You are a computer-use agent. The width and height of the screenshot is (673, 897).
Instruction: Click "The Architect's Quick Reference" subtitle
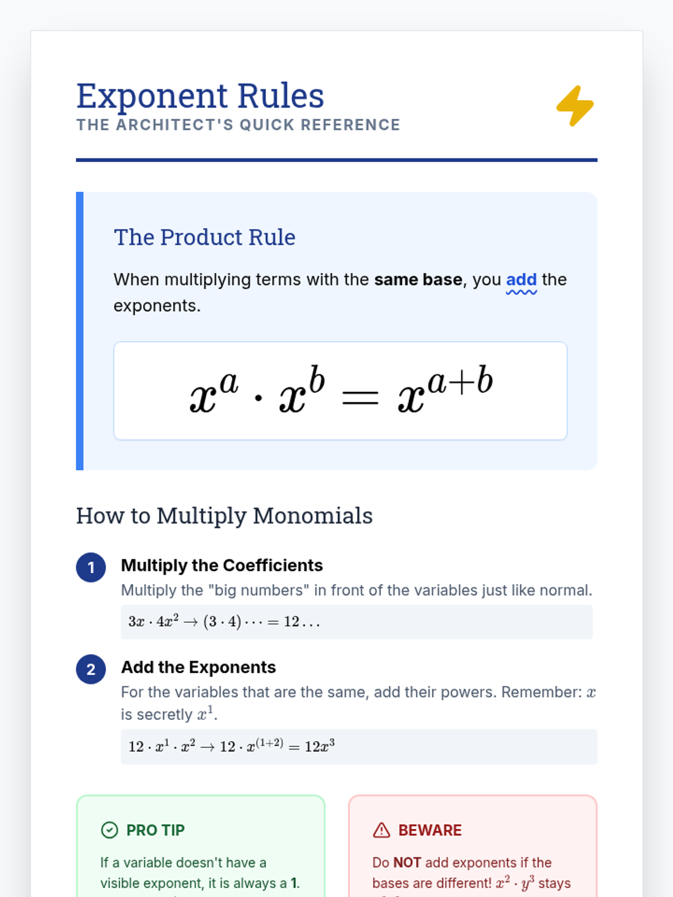coord(238,125)
